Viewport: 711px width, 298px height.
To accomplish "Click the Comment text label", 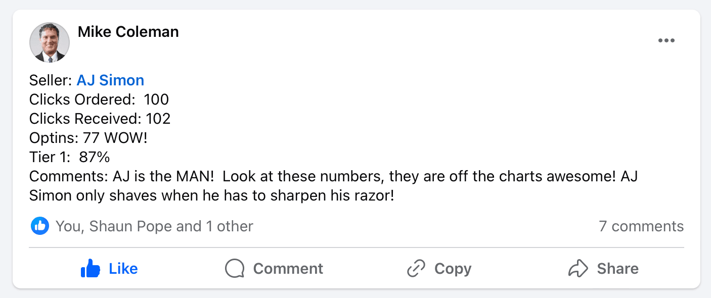I will pyautogui.click(x=288, y=268).
